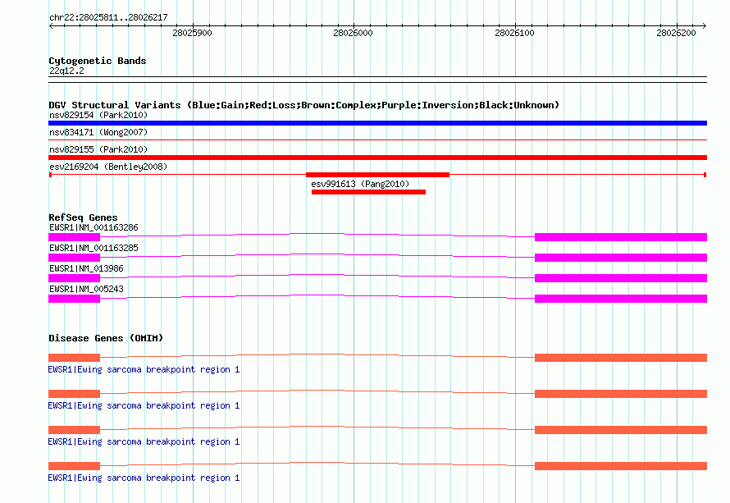
Task: Open the first Ewing sarcoma breakpoint region link
Action: [144, 369]
